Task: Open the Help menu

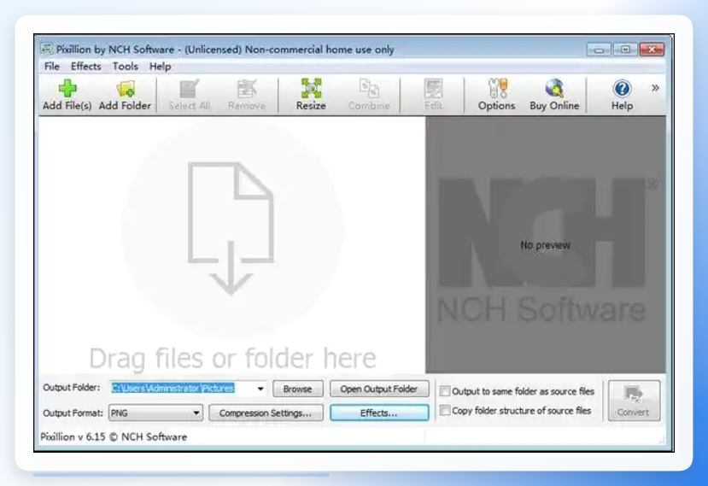Action: point(160,67)
